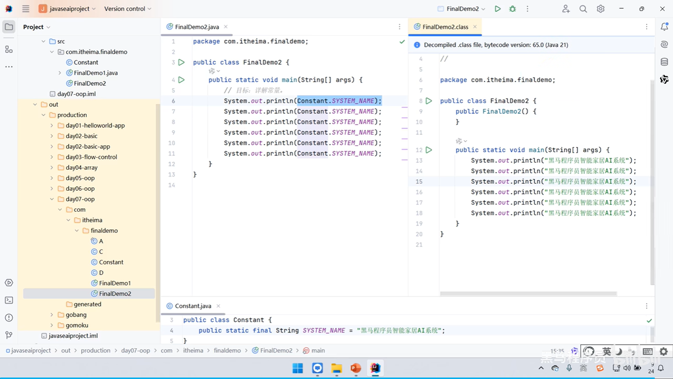Open the Git tool window
The height and width of the screenshot is (379, 673).
tap(8, 335)
